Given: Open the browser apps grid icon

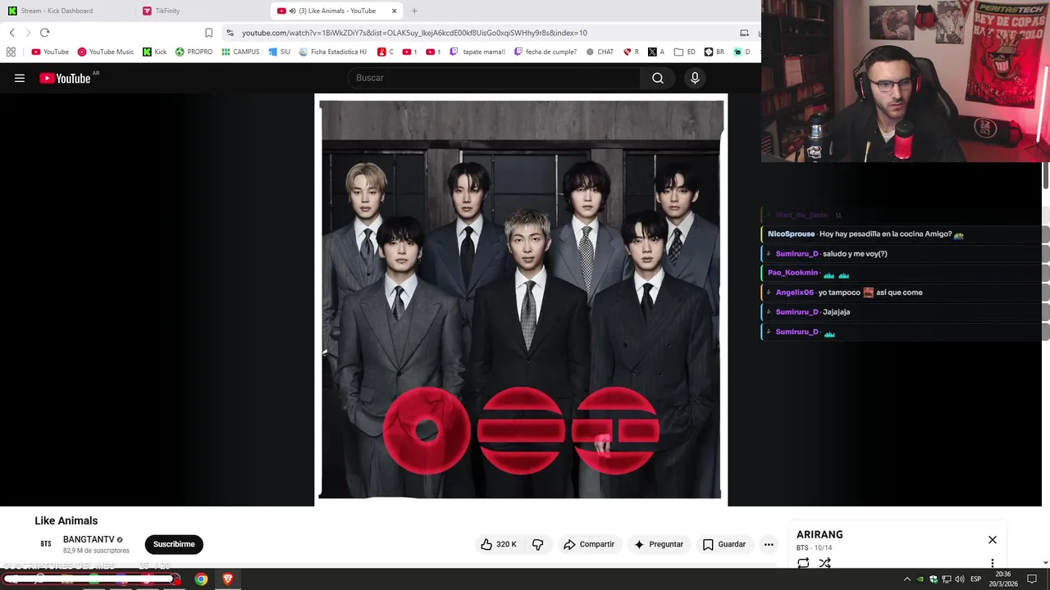Looking at the screenshot, I should pos(11,52).
